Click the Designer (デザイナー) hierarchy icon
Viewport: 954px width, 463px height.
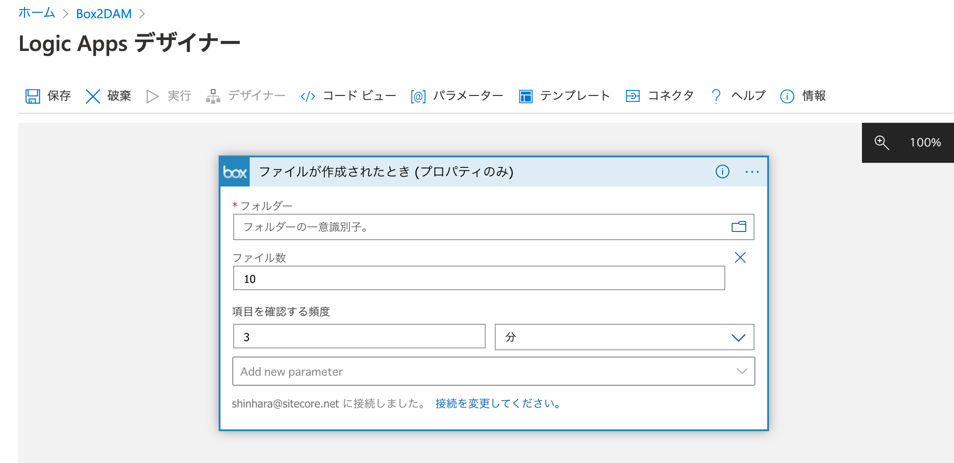[x=213, y=96]
